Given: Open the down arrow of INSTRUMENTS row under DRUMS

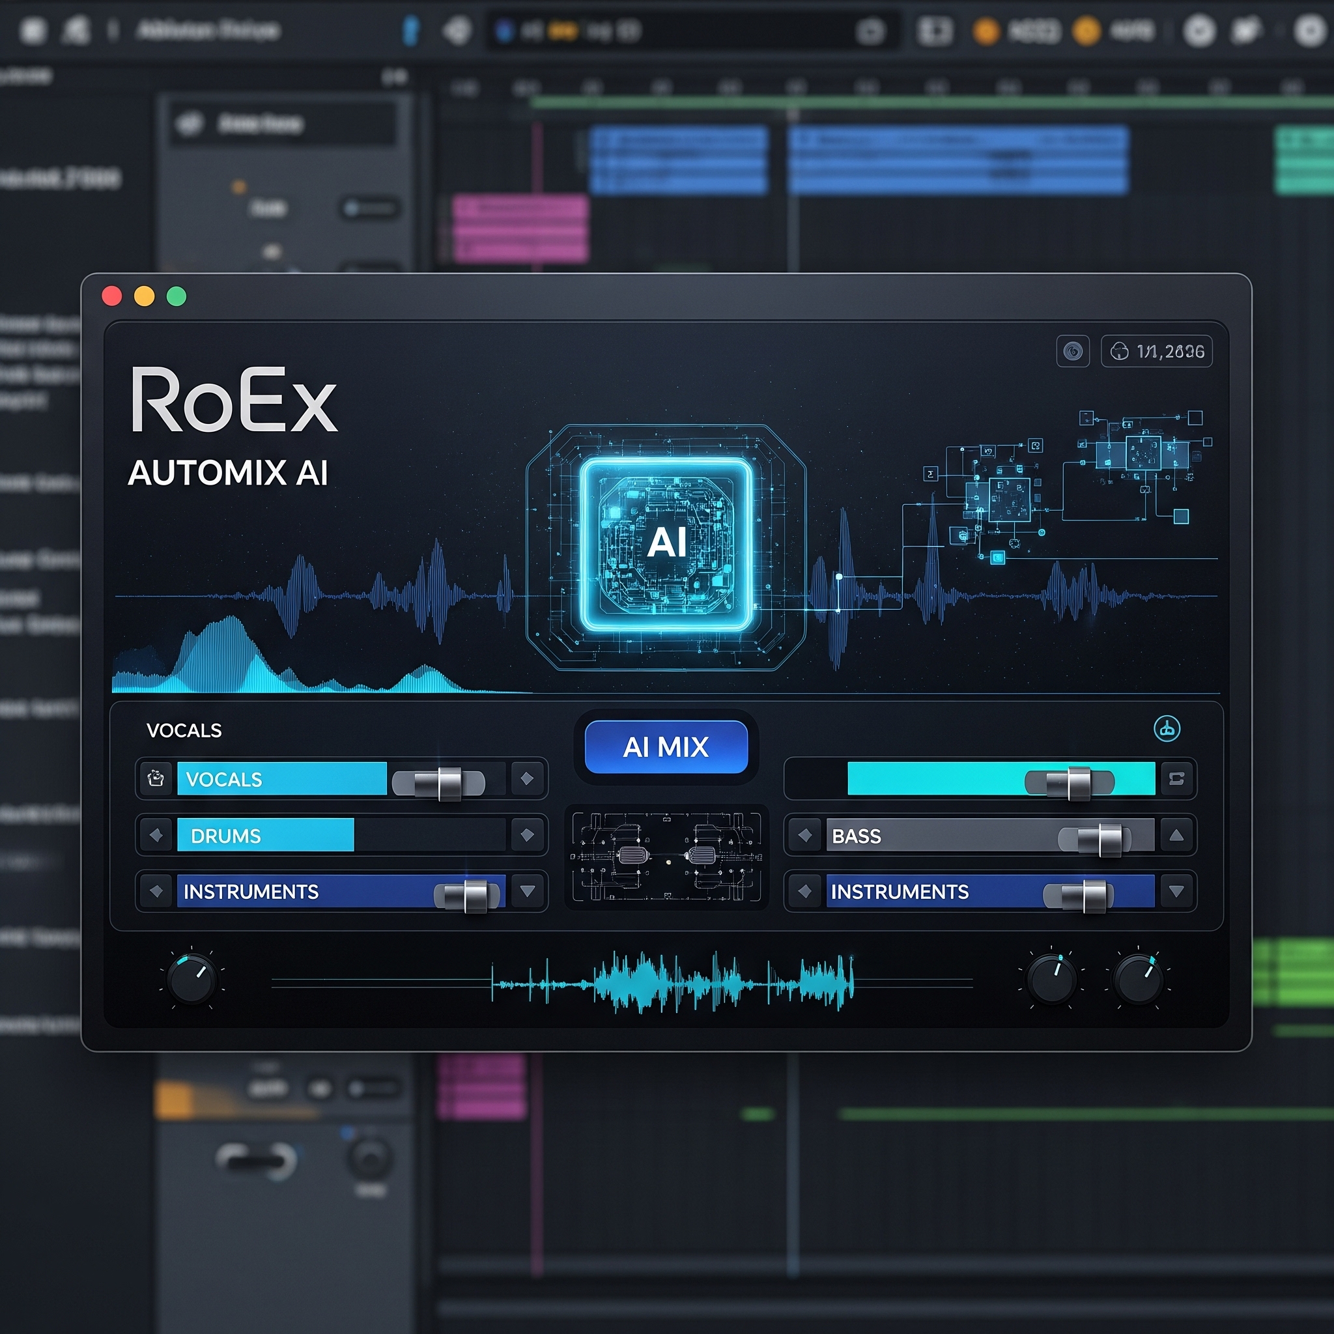Looking at the screenshot, I should pos(527,890).
